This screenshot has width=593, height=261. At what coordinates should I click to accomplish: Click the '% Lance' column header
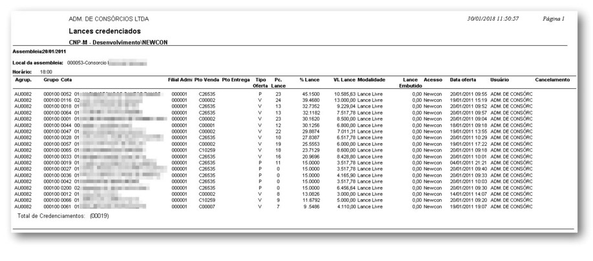point(309,80)
